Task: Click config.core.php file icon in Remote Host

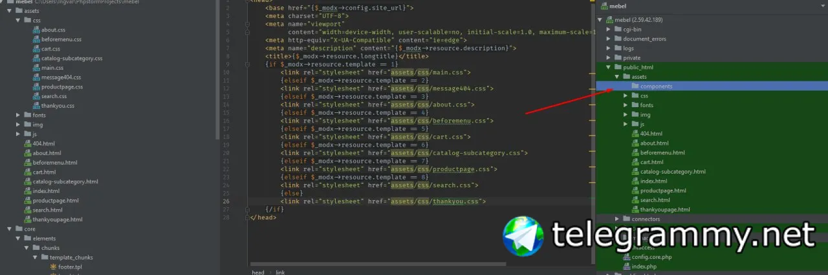Action: (x=626, y=257)
